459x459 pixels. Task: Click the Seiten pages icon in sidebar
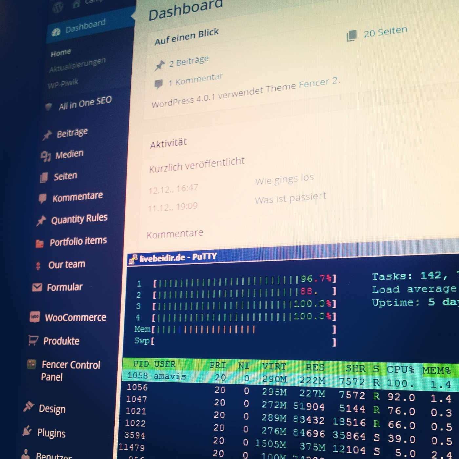[x=44, y=177]
